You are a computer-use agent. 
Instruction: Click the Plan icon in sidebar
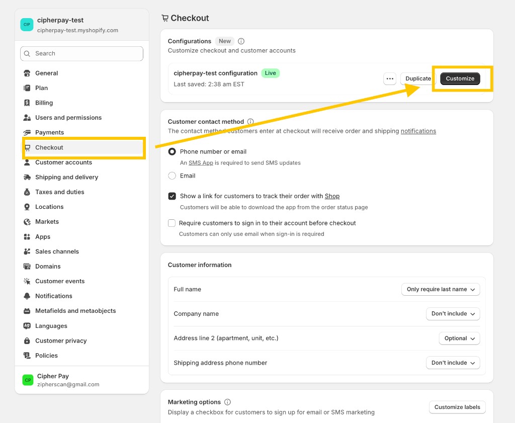[27, 88]
